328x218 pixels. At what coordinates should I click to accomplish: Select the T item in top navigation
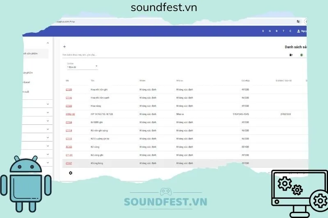click(x=283, y=31)
